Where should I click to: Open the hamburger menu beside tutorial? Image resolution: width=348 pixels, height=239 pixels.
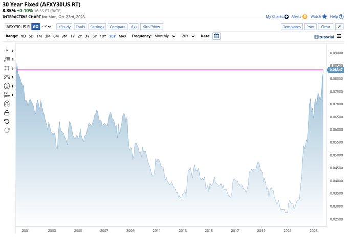point(339,36)
